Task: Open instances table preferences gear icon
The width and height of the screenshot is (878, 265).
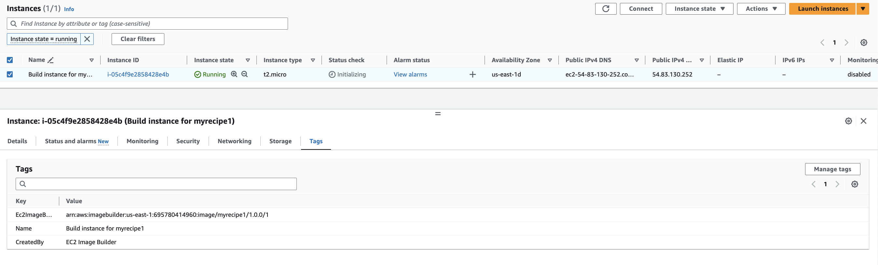Action: pyautogui.click(x=863, y=43)
